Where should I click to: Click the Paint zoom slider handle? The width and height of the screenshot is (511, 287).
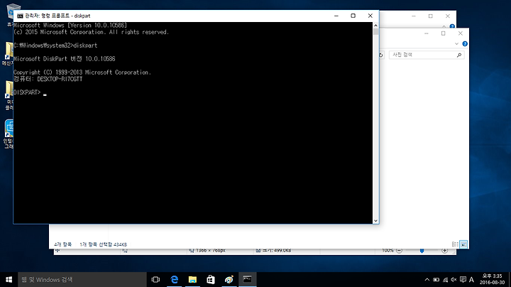point(422,251)
